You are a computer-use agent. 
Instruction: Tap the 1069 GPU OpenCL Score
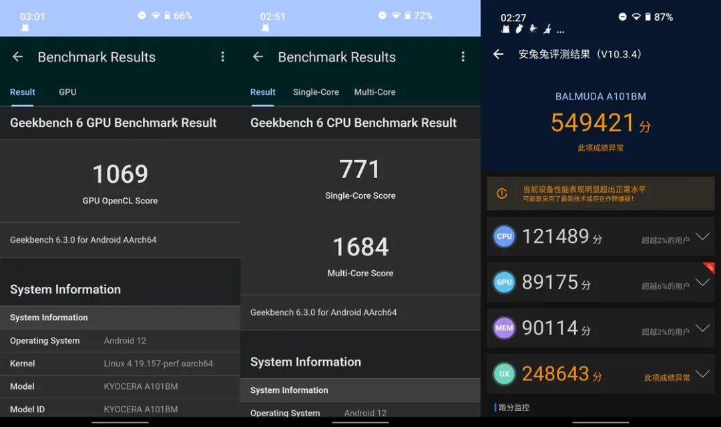[120, 174]
